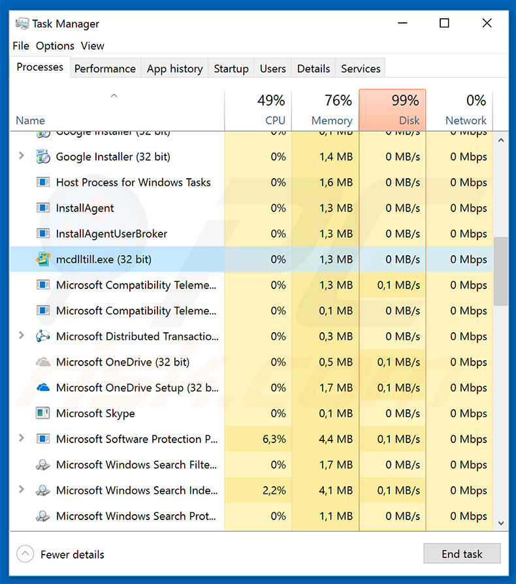Click the 0,3 MB memory value
This screenshot has height=584, width=516.
point(336,336)
